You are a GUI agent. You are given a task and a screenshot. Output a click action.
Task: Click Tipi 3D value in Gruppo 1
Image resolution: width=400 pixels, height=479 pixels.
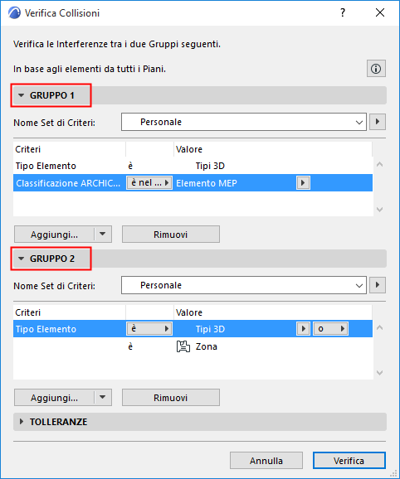pos(210,166)
